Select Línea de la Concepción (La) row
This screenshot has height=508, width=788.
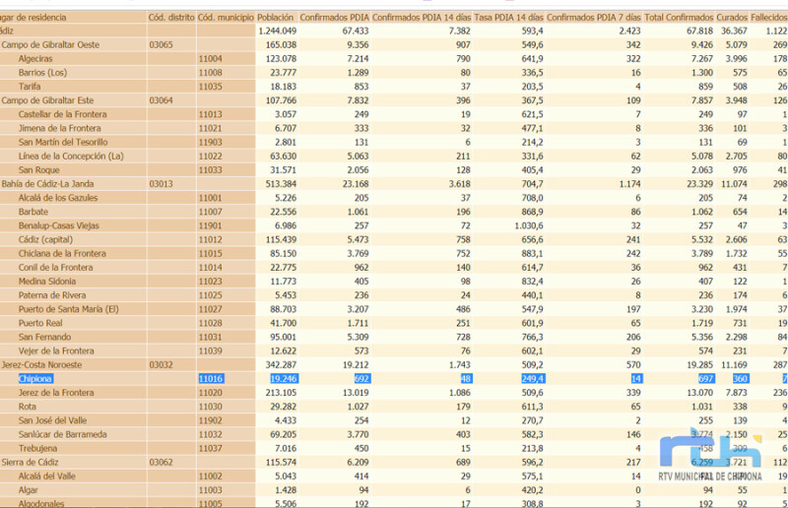point(394,157)
